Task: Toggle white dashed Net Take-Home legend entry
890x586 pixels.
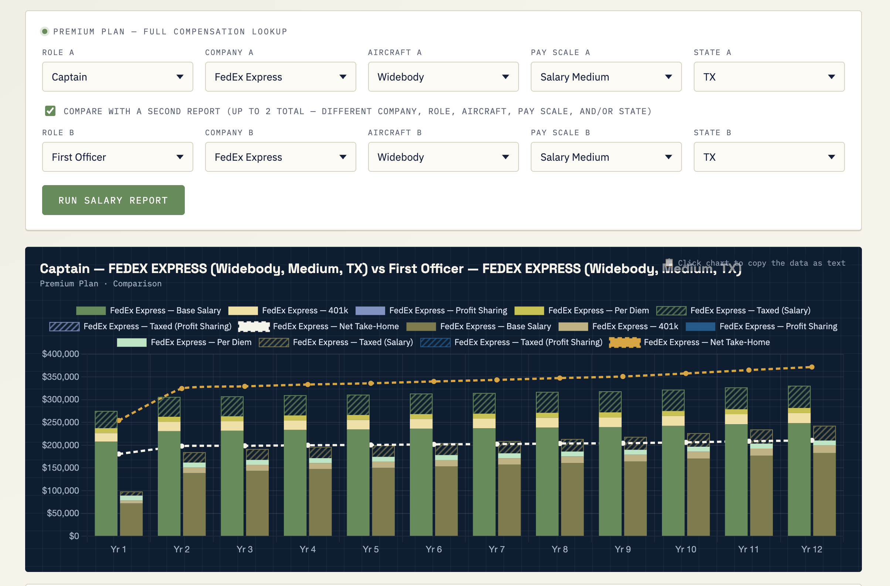Action: click(319, 326)
